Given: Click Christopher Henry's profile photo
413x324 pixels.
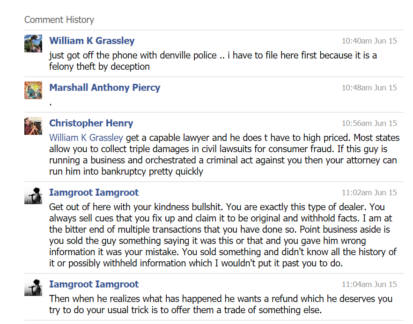Looking at the screenshot, I should (x=33, y=126).
